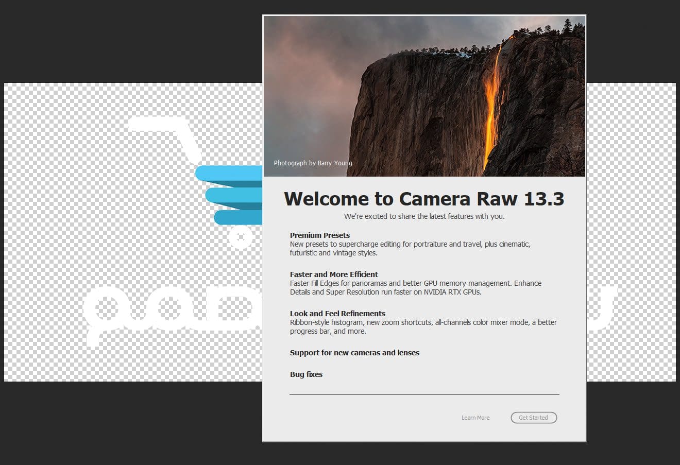Viewport: 680px width, 465px height.
Task: Click Support for new cameras and lenses
Action: click(354, 353)
